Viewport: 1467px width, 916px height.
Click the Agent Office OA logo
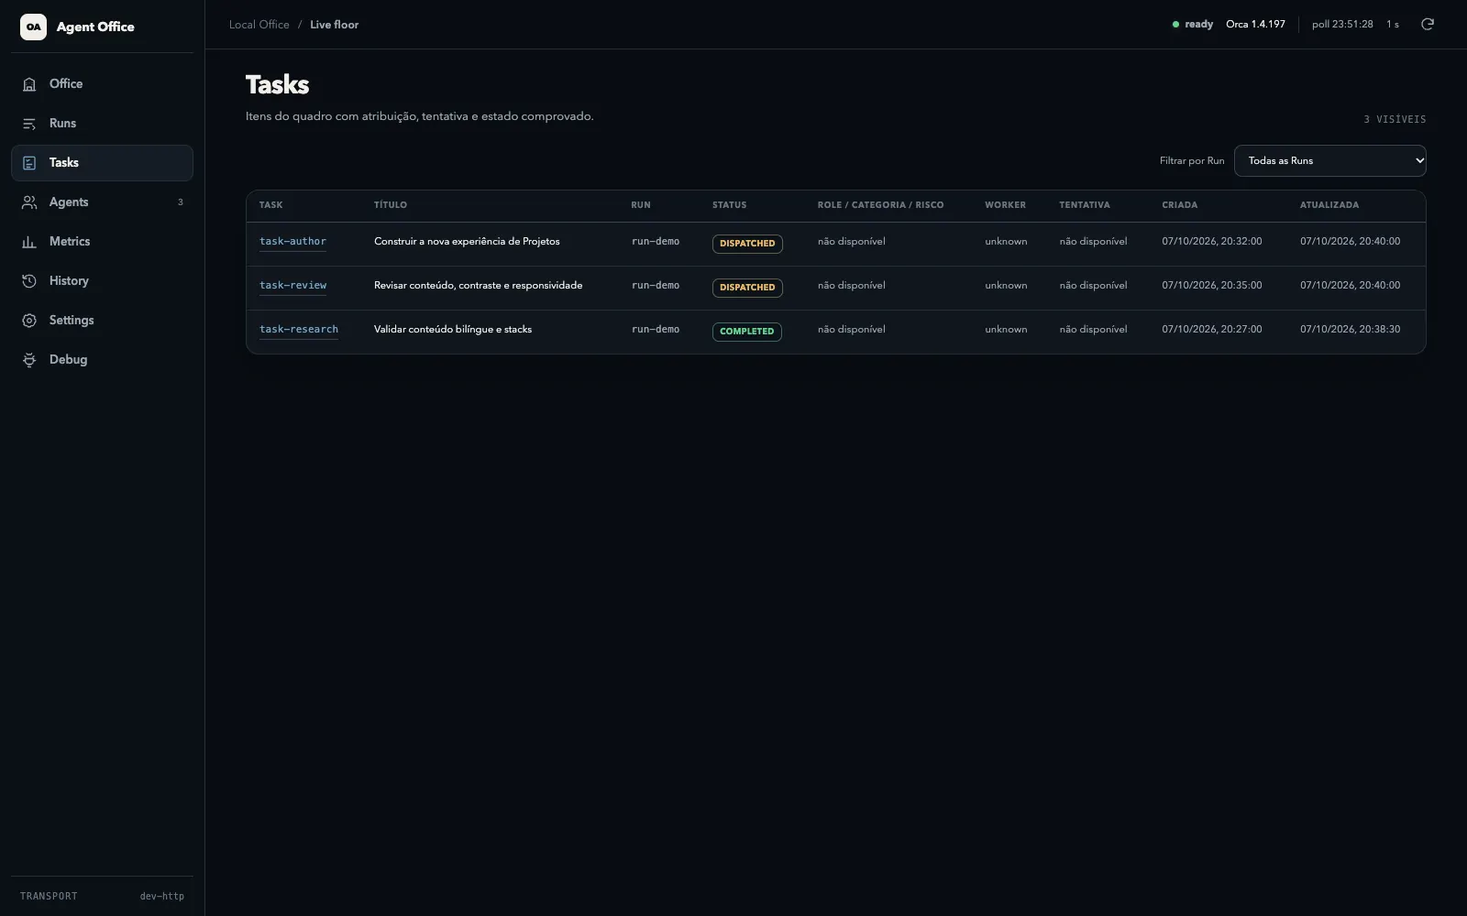33,27
